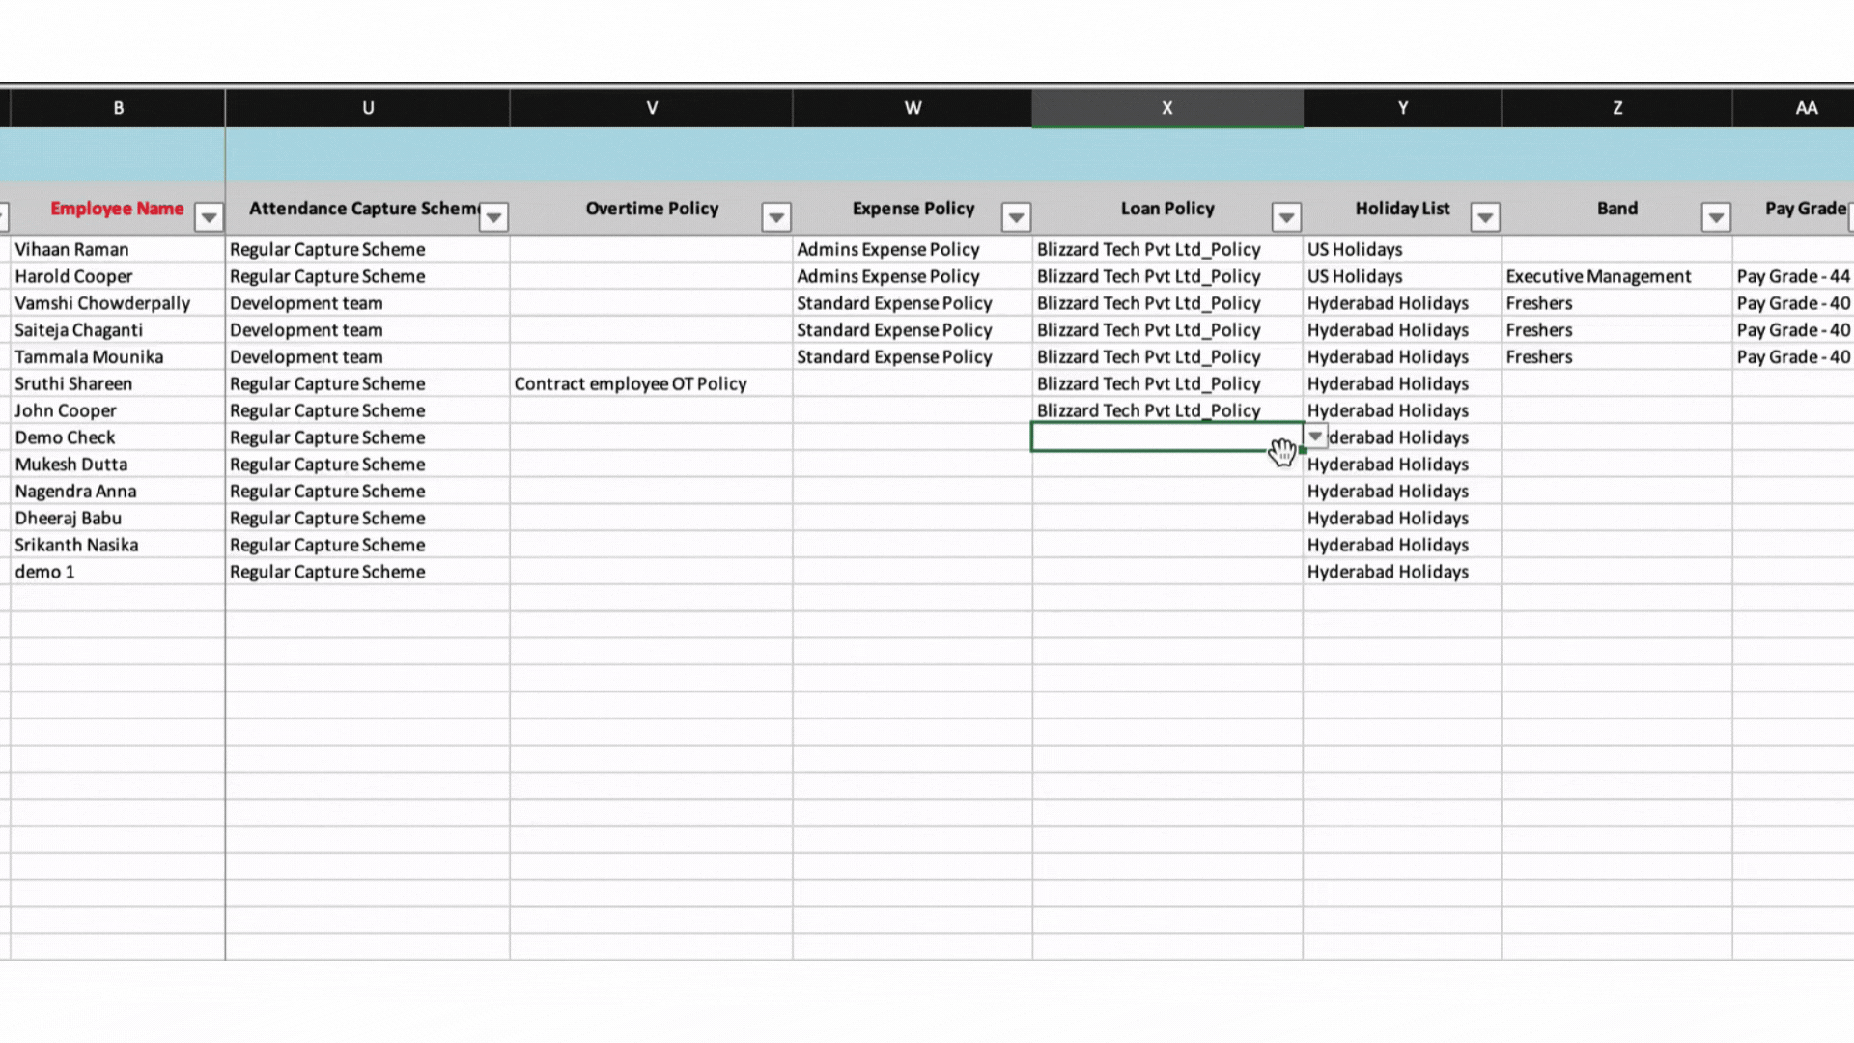Select column X header
The height and width of the screenshot is (1043, 1854).
click(1166, 108)
